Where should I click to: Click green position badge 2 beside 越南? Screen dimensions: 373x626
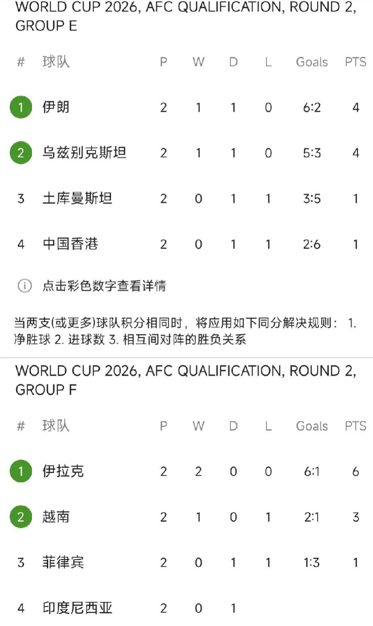[x=21, y=517]
